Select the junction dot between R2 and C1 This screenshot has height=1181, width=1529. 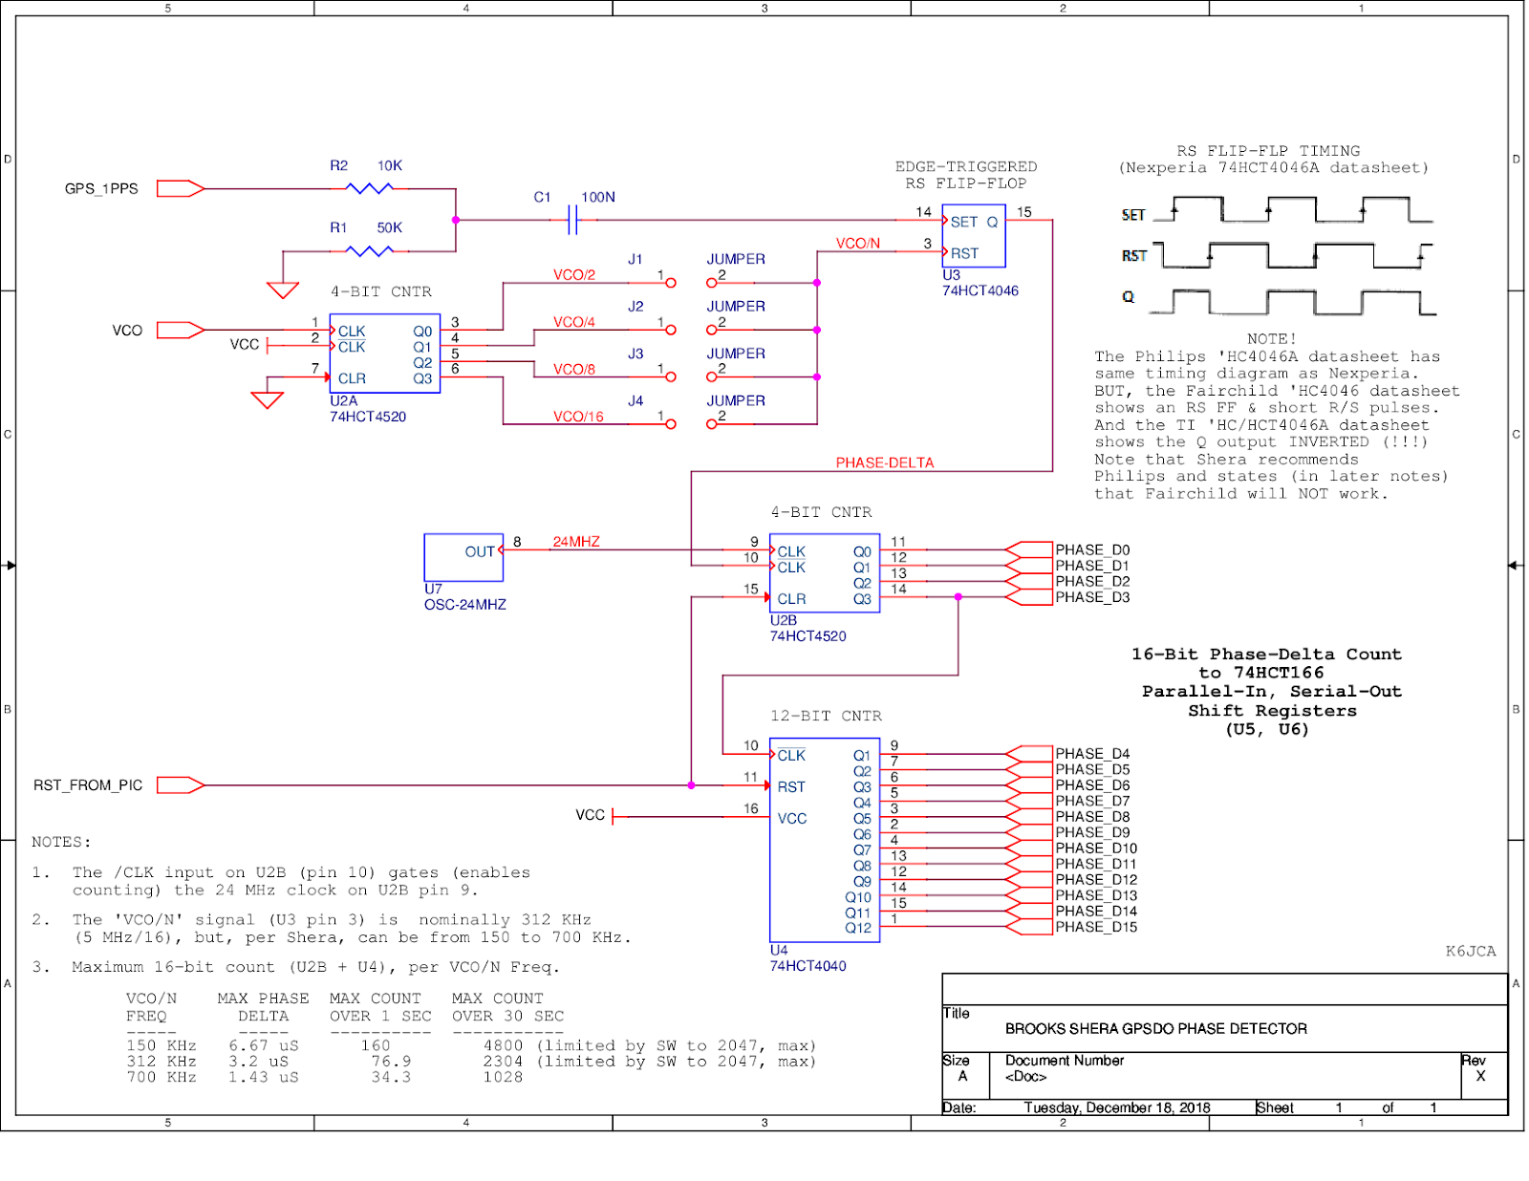[x=456, y=220]
